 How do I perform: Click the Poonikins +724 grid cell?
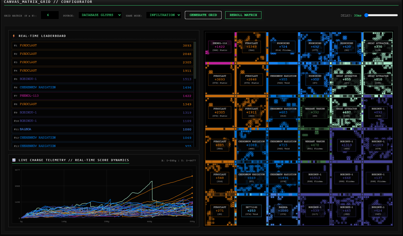coord(283,47)
